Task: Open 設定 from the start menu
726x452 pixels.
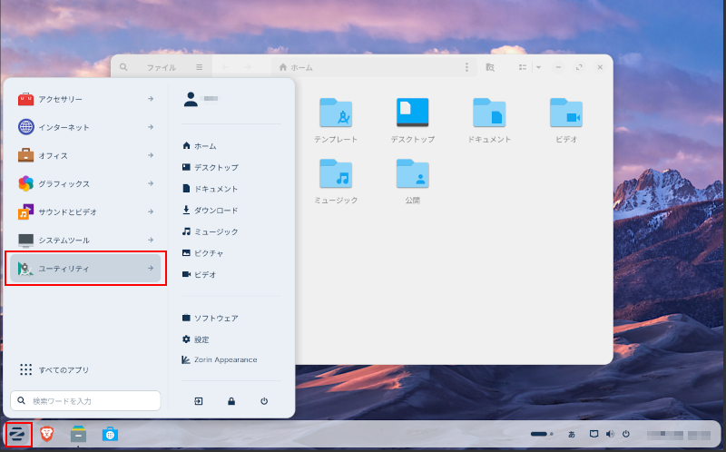Action: pyautogui.click(x=201, y=339)
